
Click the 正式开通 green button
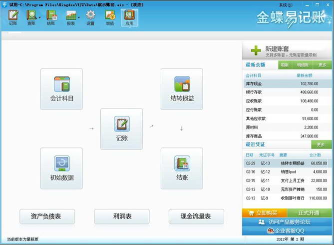click(310, 213)
